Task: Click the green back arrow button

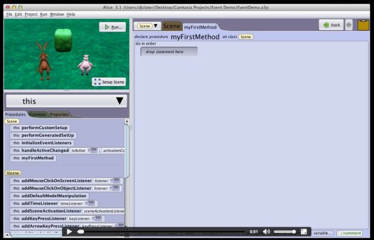Action: pyautogui.click(x=331, y=25)
